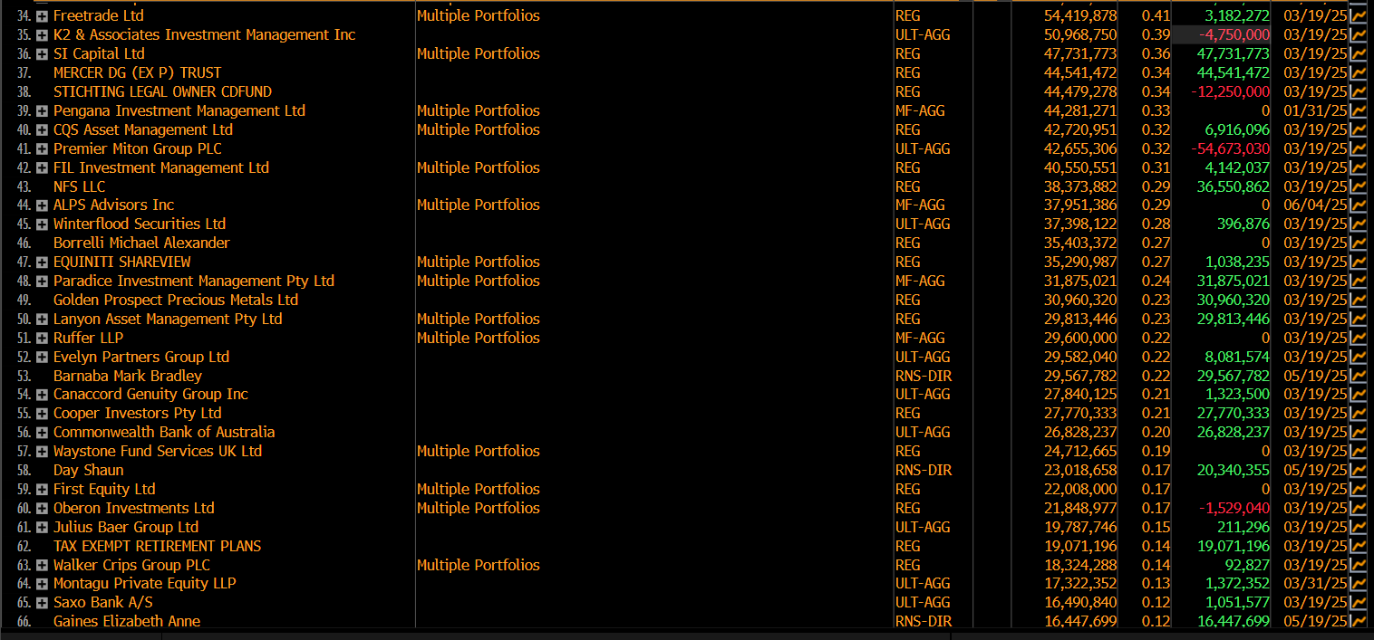Image resolution: width=1374 pixels, height=640 pixels.
Task: Open chart icon for Waystone Fund Services UK
Action: click(x=1358, y=451)
